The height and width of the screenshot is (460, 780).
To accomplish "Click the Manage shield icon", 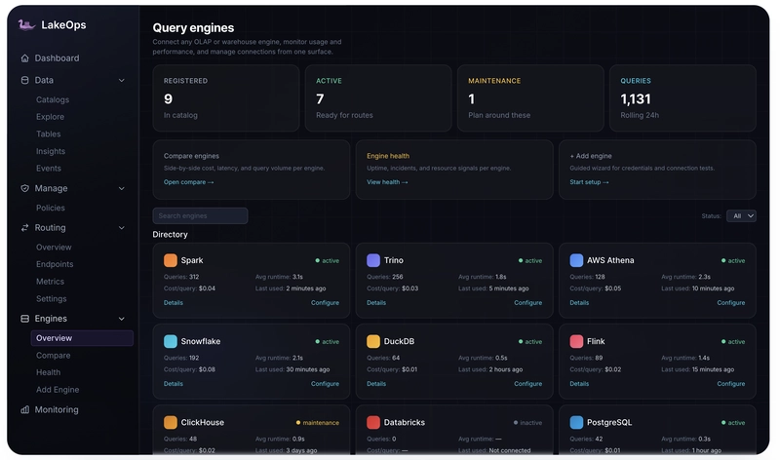I will click(x=25, y=188).
